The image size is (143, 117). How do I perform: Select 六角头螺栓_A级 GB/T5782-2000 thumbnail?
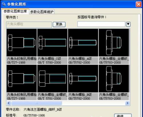coord(83,43)
